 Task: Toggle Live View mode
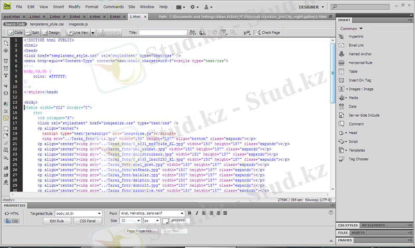tap(78, 33)
